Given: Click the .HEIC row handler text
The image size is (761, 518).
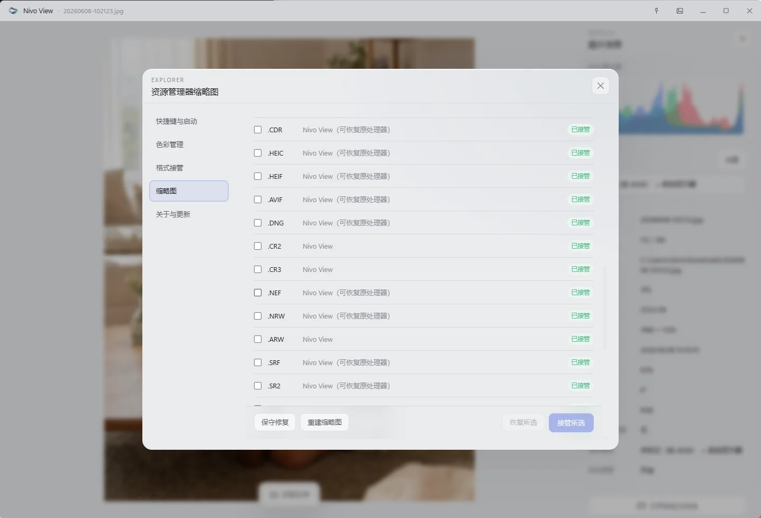Looking at the screenshot, I should tap(346, 153).
